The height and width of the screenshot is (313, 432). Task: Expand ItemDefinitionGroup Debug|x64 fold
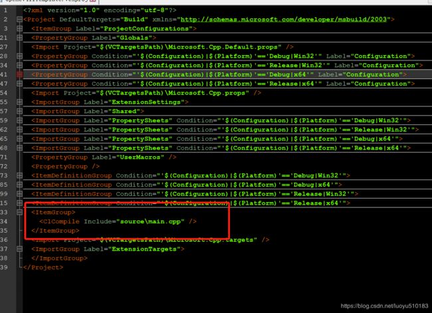coord(19,185)
